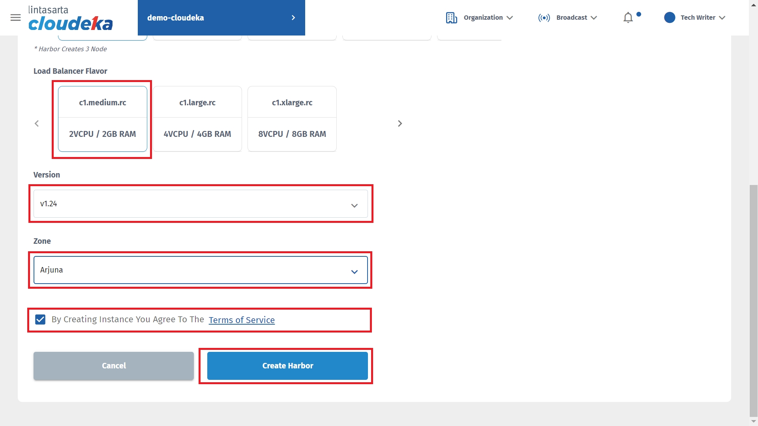This screenshot has height=426, width=758.
Task: Uncheck the Terms of Service agreement checkbox
Action: click(x=40, y=319)
